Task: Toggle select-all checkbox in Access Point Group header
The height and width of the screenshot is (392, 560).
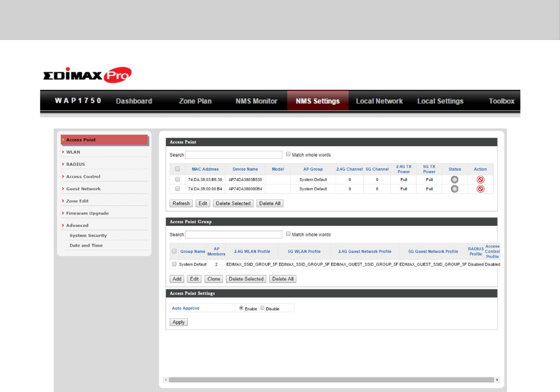Action: tap(174, 251)
